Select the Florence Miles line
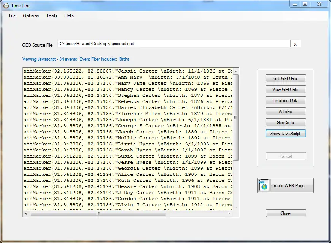The width and height of the screenshot is (331, 243). 128,114
